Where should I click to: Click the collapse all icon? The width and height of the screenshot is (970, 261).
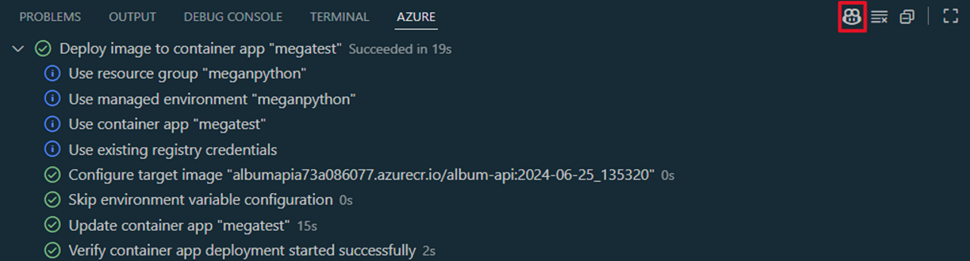pos(907,17)
